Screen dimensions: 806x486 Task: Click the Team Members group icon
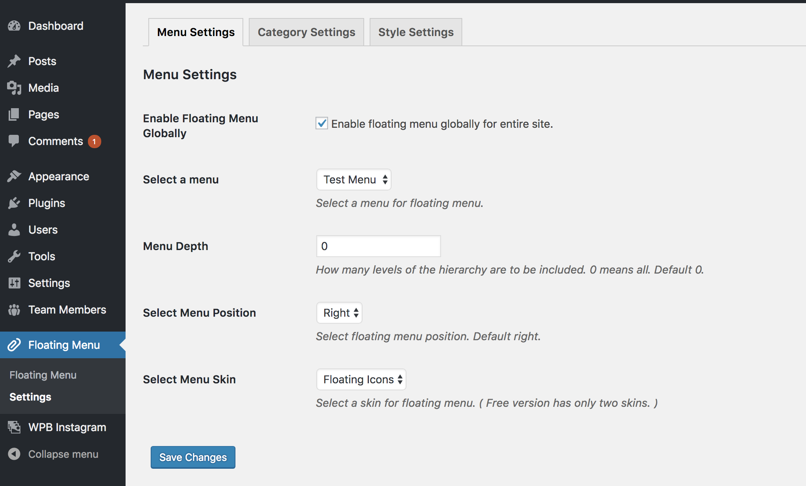point(14,310)
